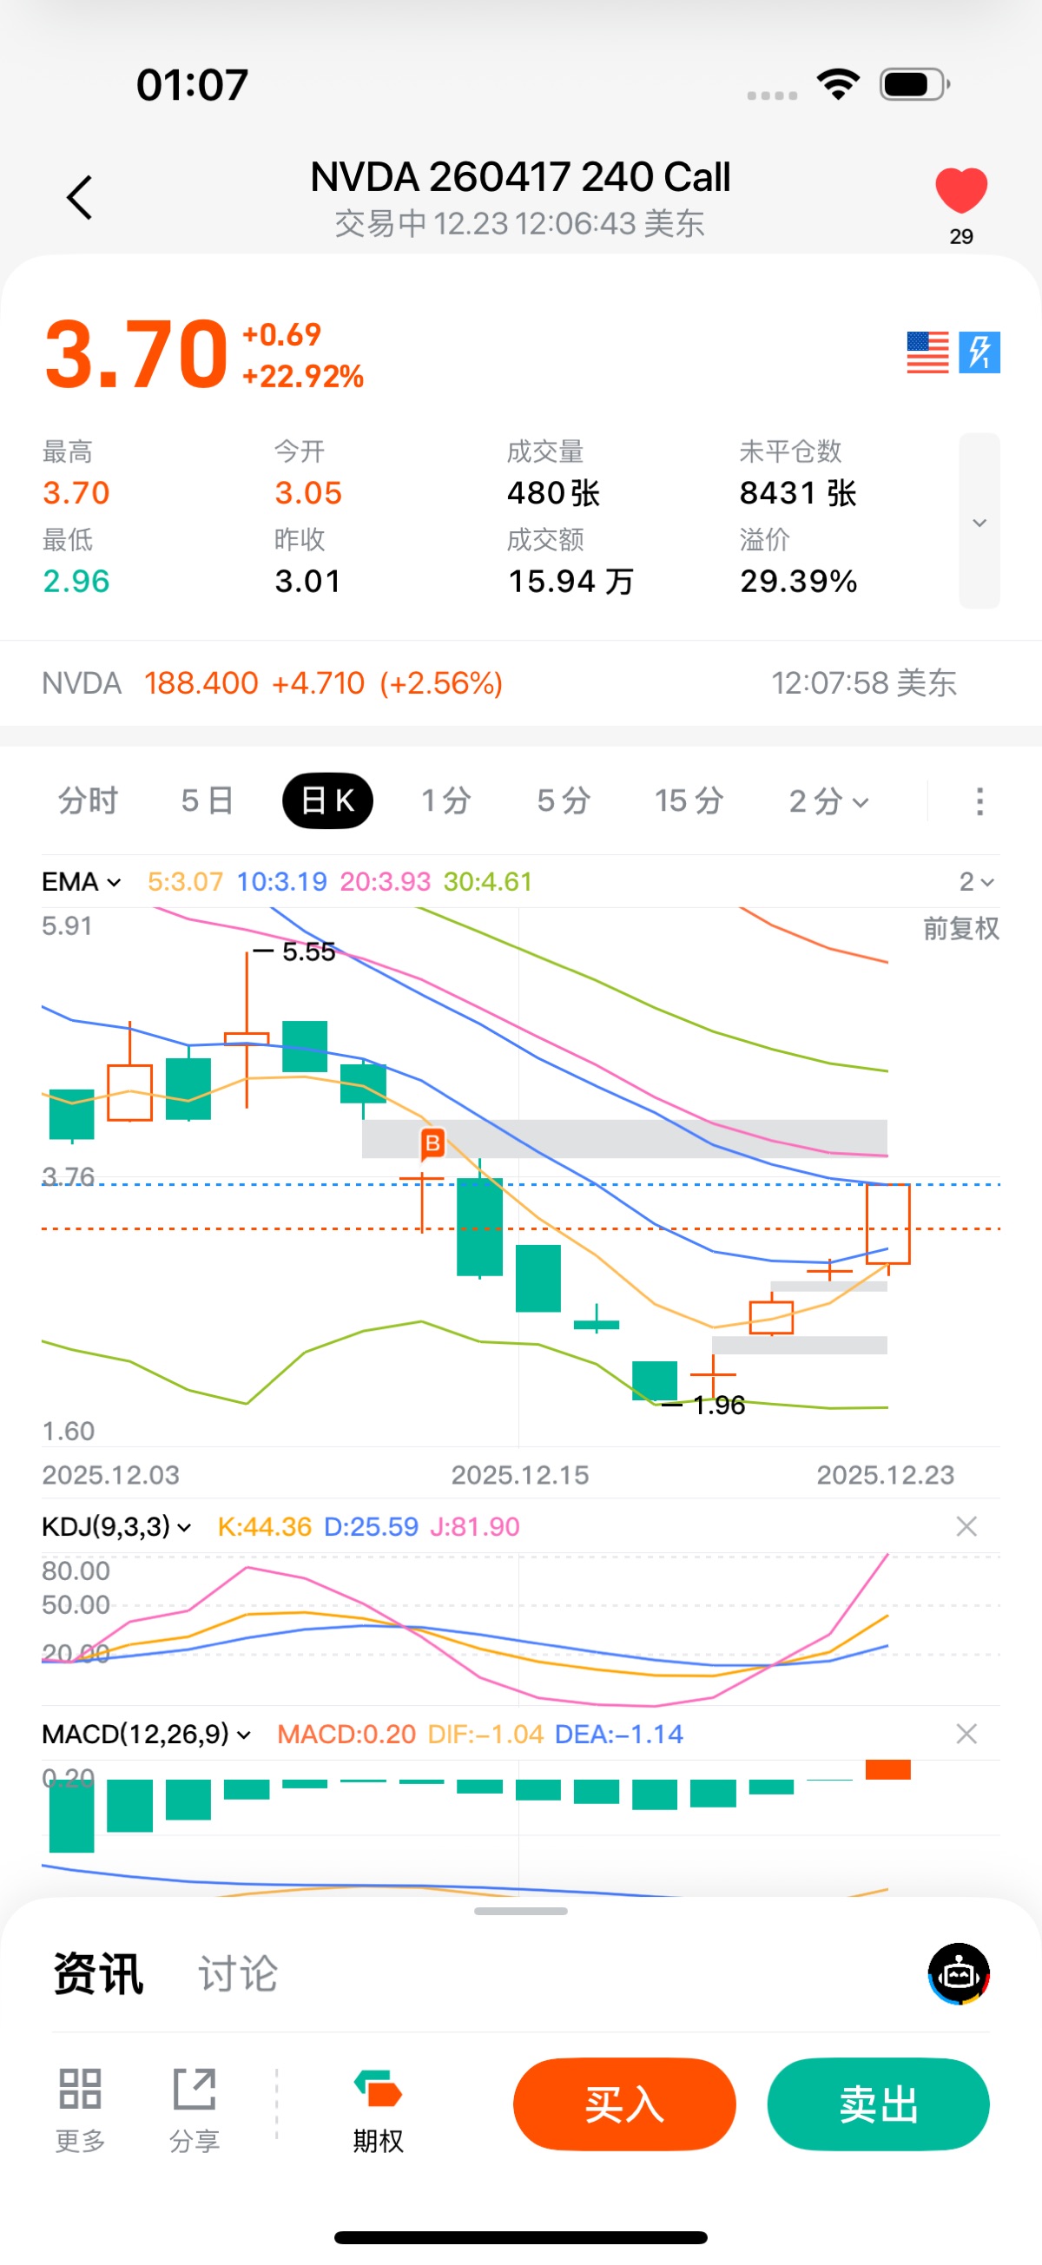The height and width of the screenshot is (2265, 1042).
Task: Tap the B buy marker on chart
Action: pos(432,1143)
